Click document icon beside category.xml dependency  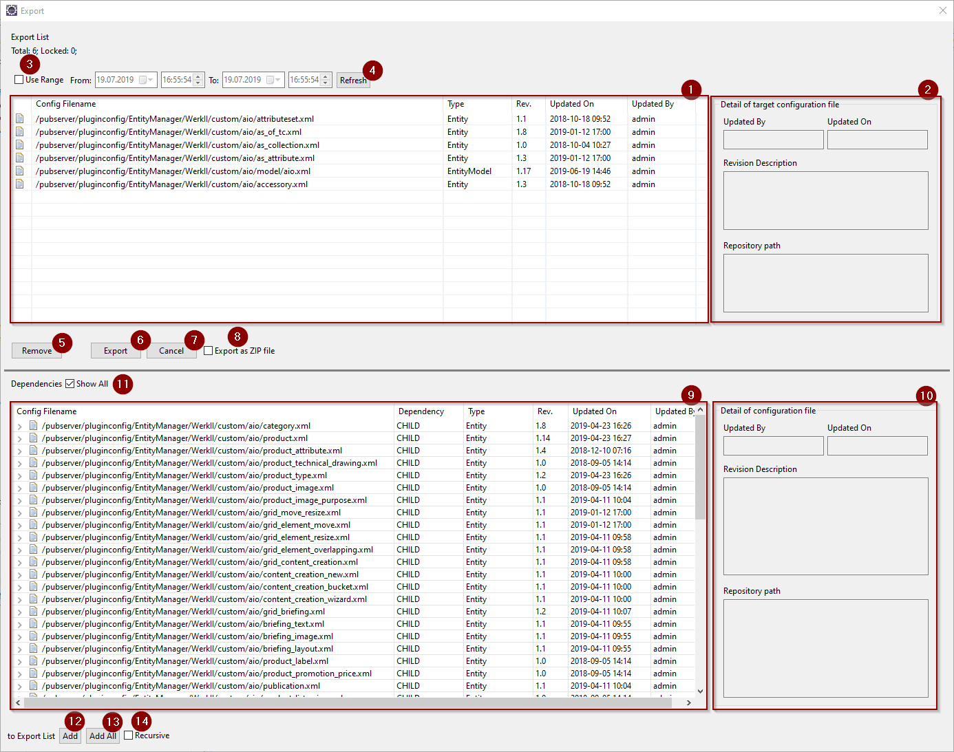[33, 426]
